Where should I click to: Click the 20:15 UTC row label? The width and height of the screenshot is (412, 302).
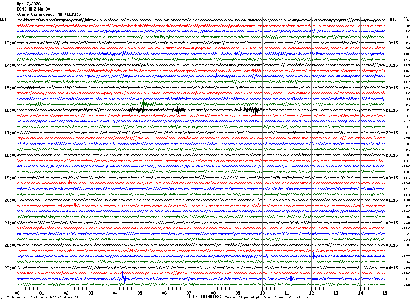click(392, 88)
